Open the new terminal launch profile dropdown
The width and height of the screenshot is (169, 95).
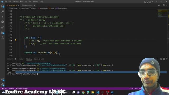click(159, 59)
